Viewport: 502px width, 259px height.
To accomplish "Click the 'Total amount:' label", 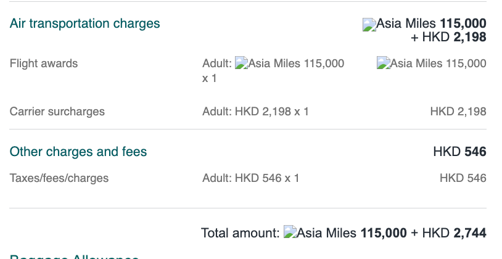I will pos(241,232).
